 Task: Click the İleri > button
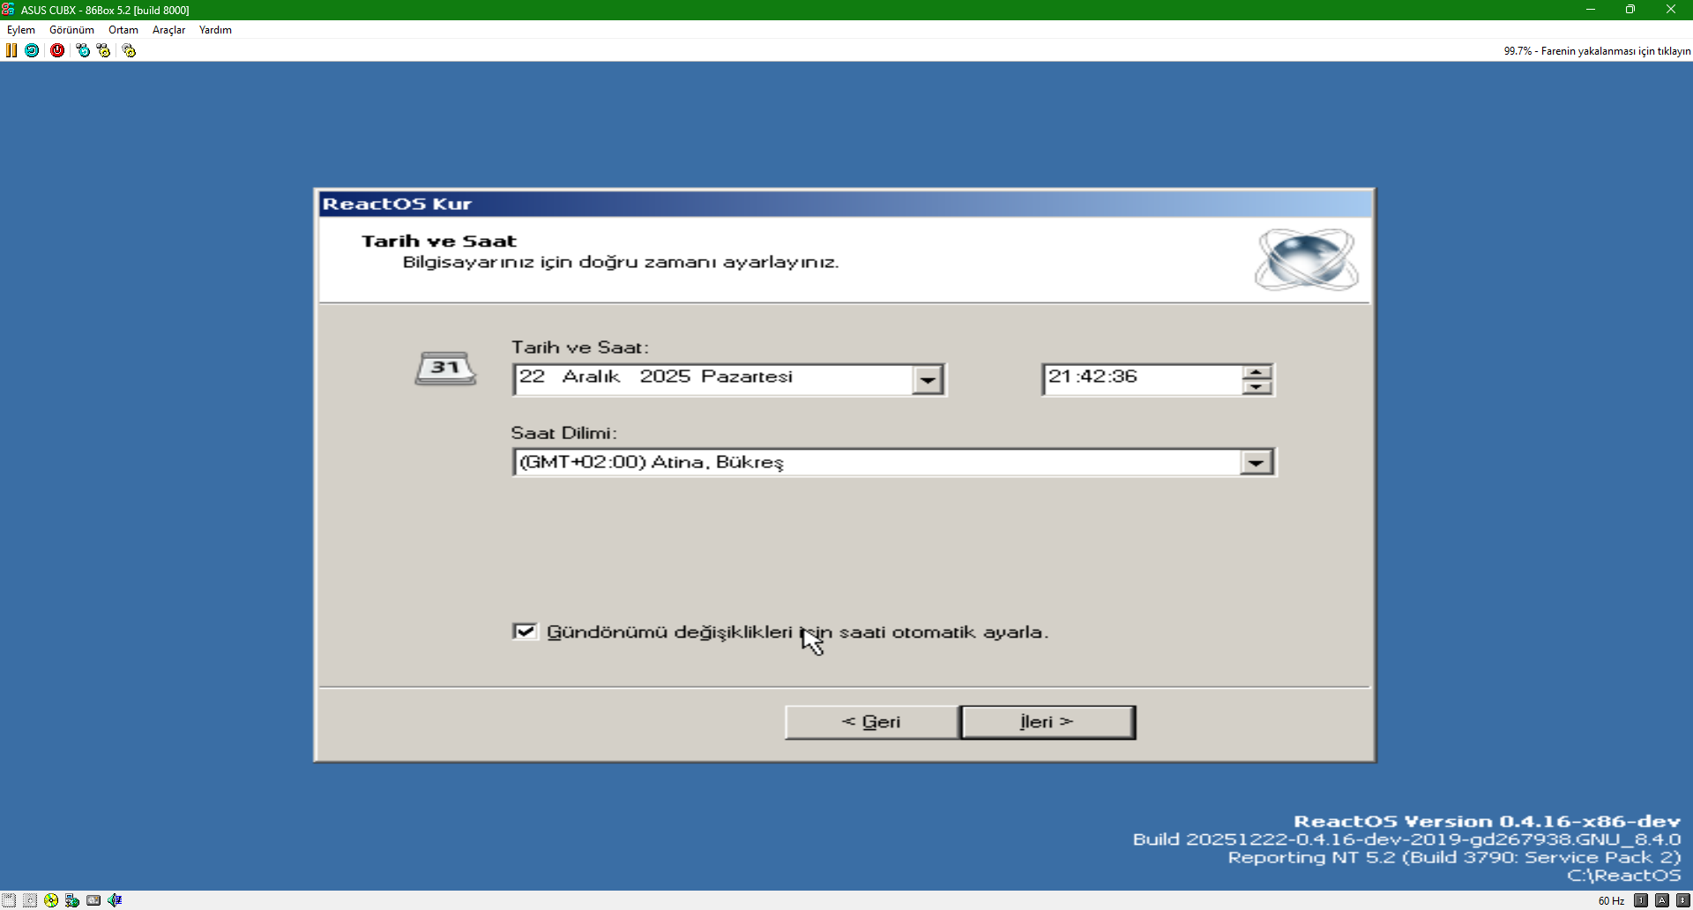point(1047,722)
